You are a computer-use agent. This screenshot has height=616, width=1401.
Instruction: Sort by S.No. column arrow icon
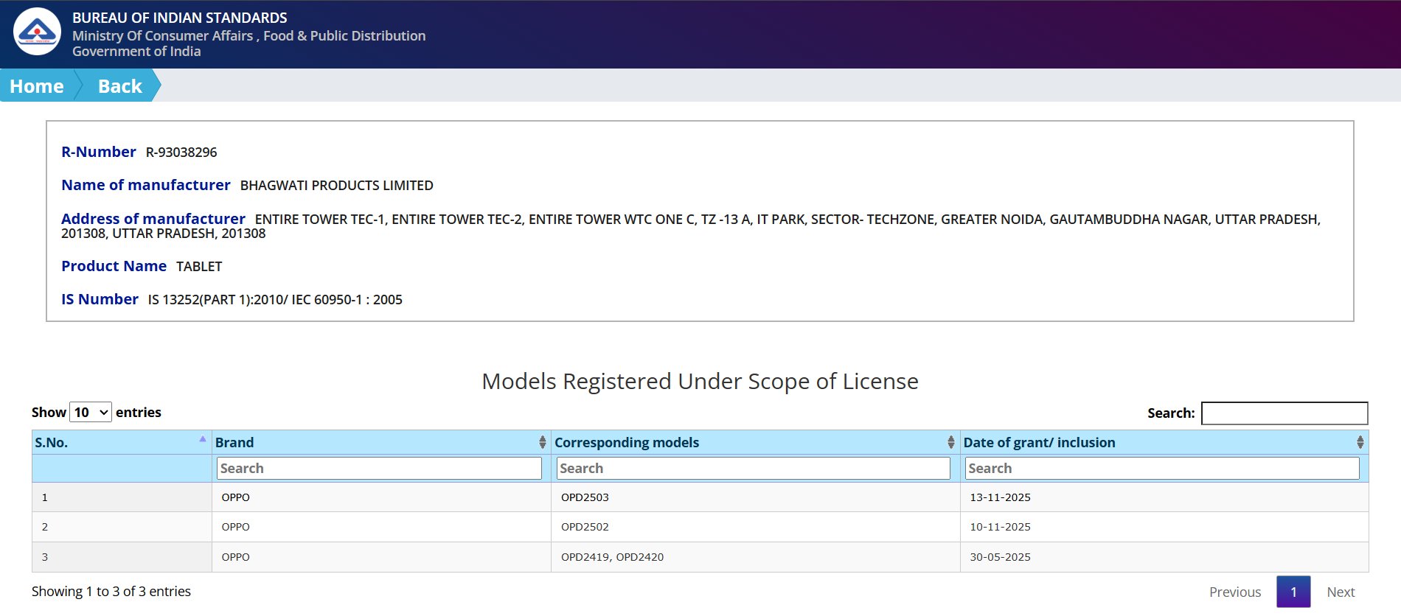pos(202,440)
